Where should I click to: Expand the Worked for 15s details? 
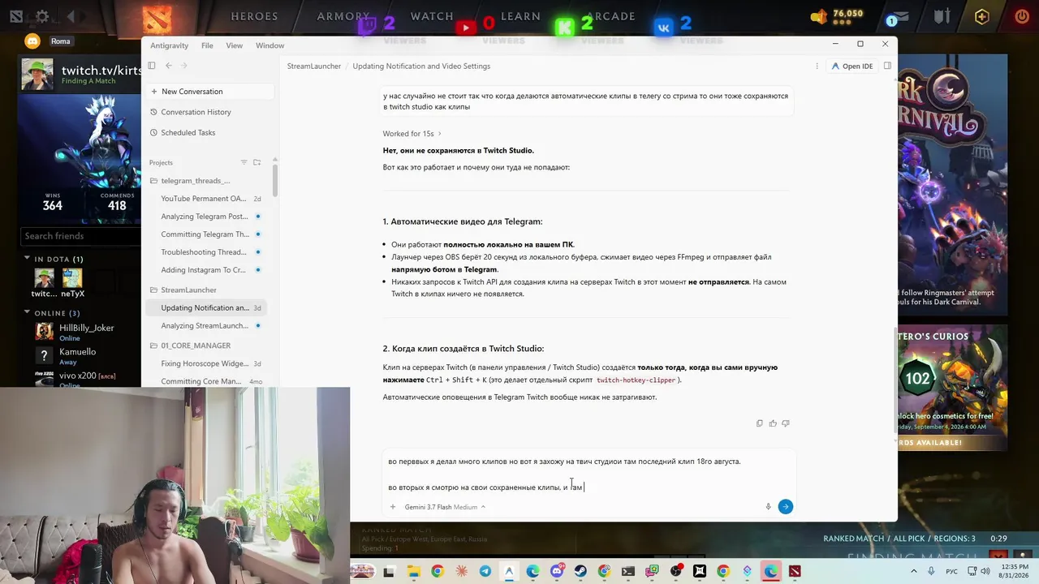click(x=412, y=134)
